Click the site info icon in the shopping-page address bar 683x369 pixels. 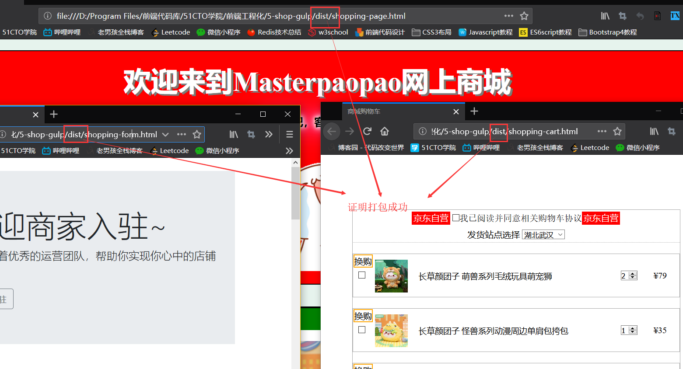48,16
